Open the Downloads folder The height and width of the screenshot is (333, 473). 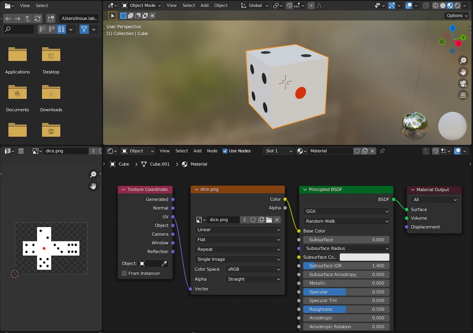tap(51, 92)
